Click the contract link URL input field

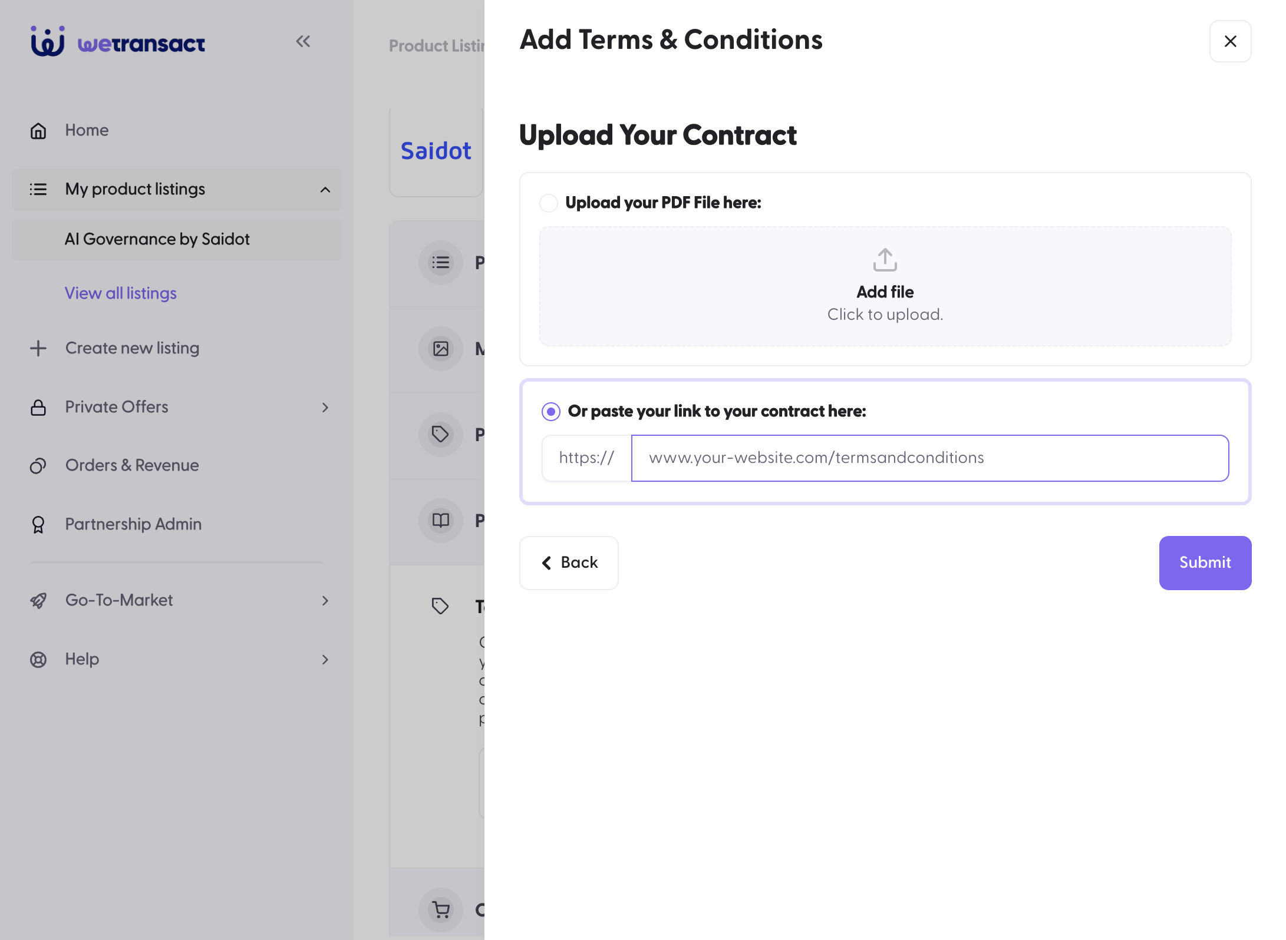[x=930, y=458]
